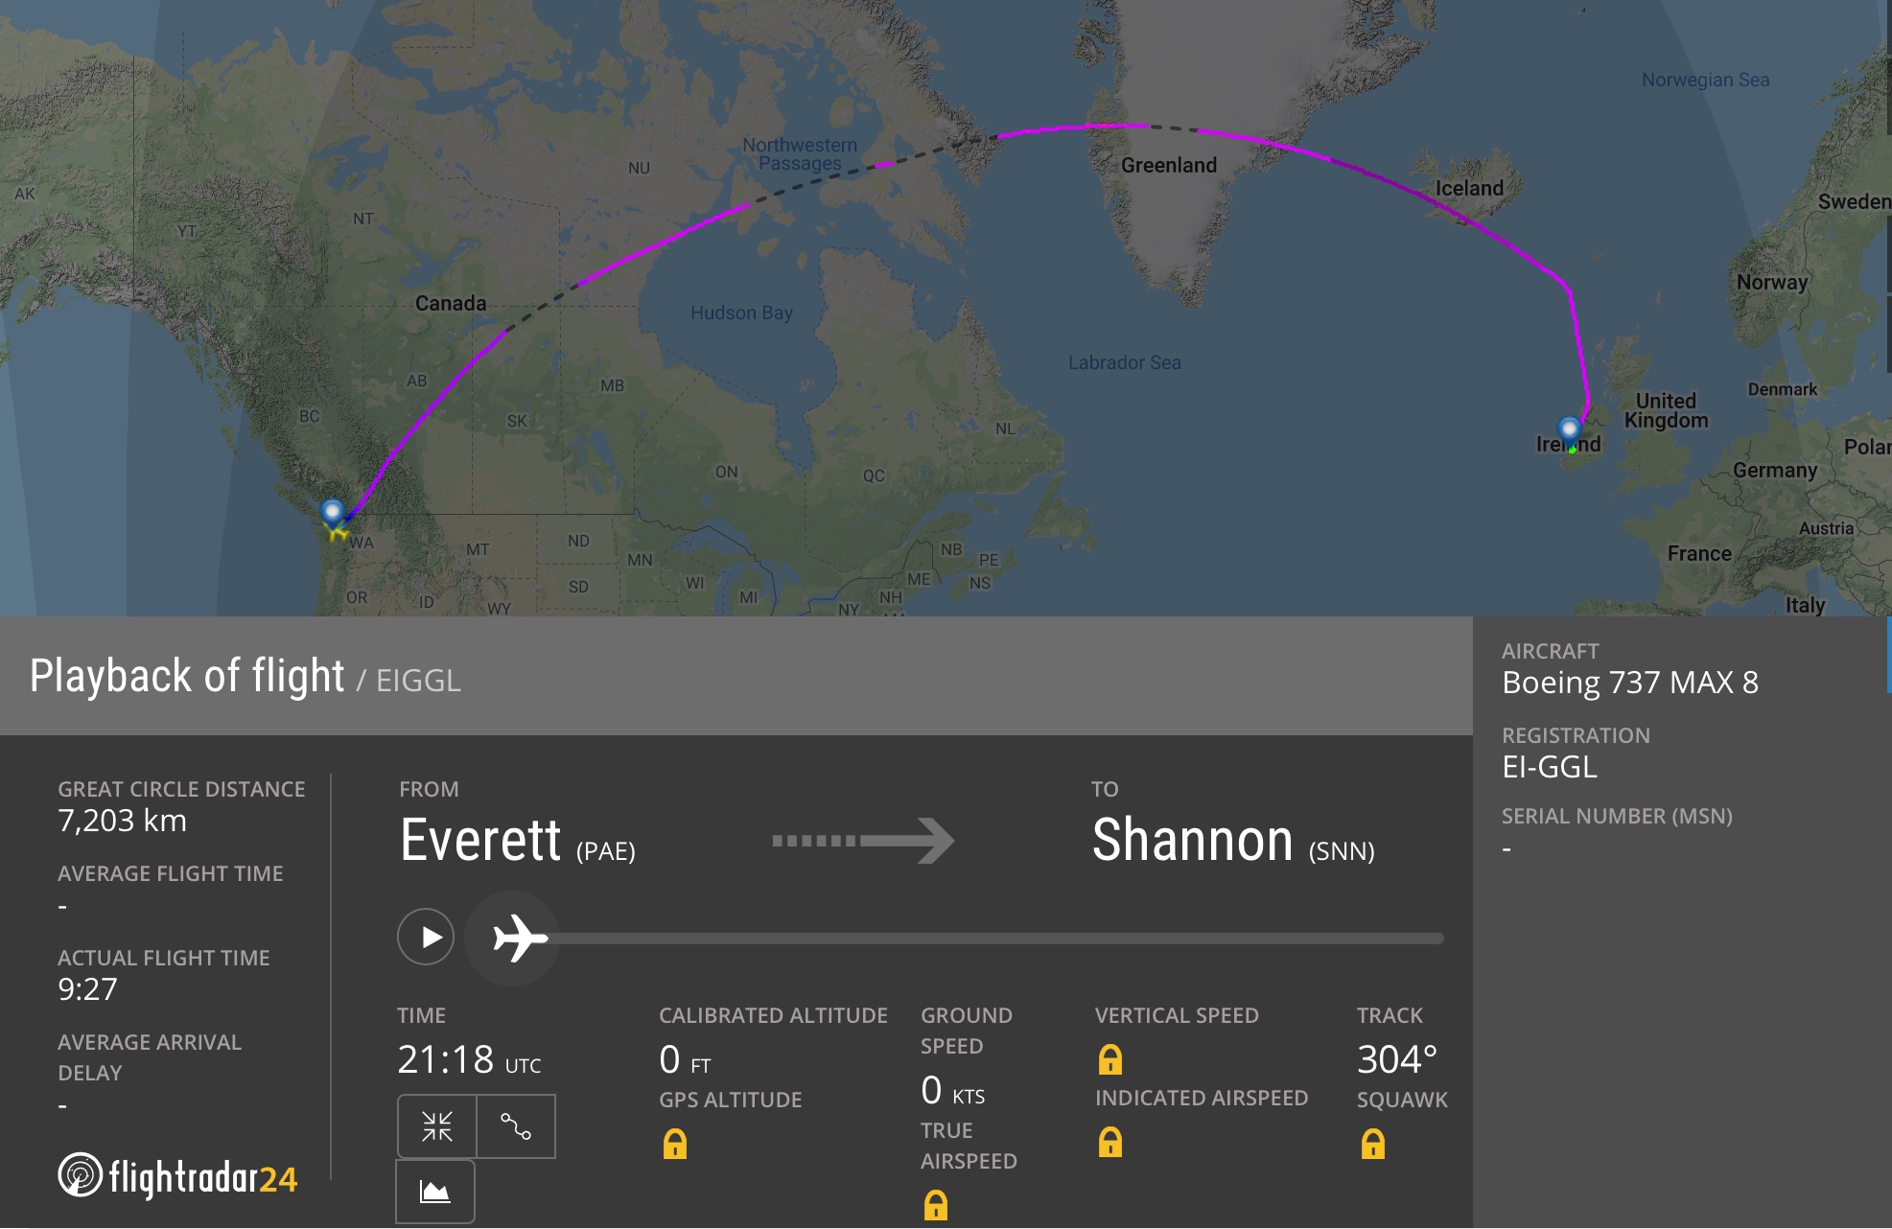Click the Indicated Airspeed lock icon
Screen dimensions: 1892x1229
[x=1110, y=1142]
